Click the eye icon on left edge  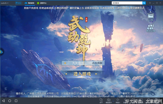pos(2,52)
